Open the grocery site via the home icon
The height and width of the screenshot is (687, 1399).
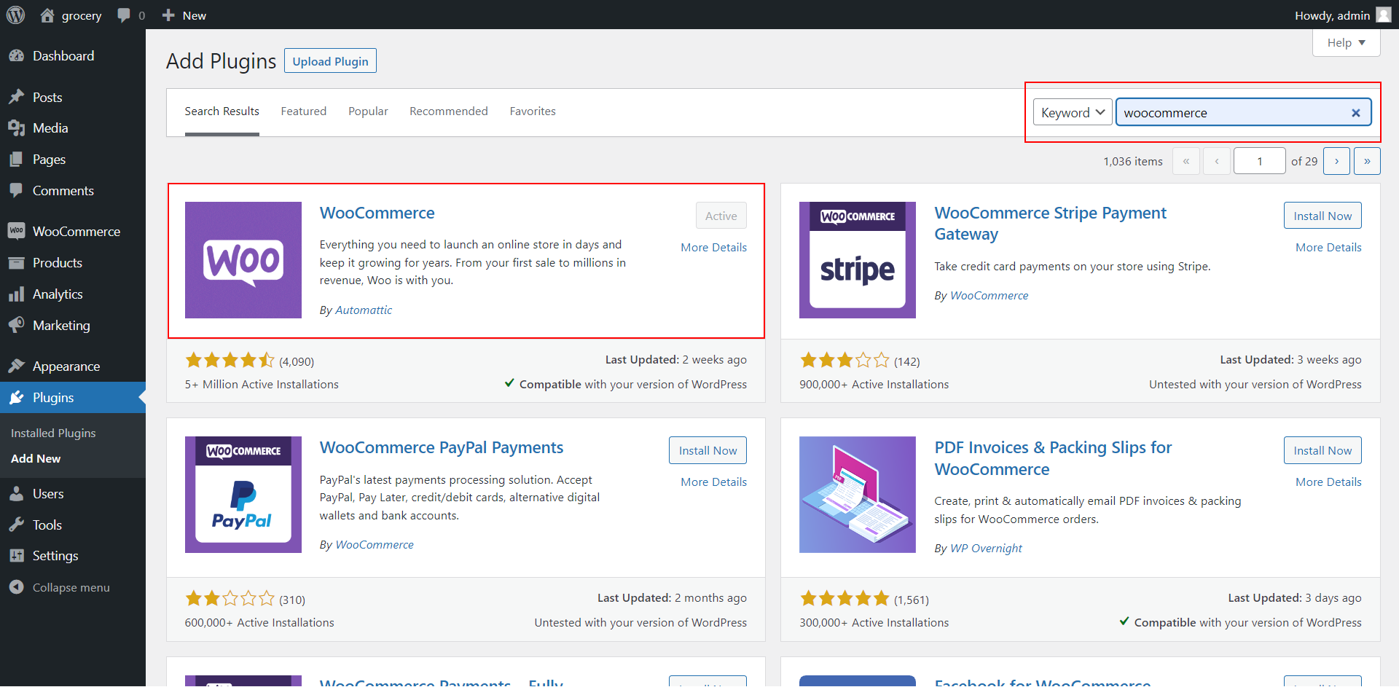coord(48,15)
